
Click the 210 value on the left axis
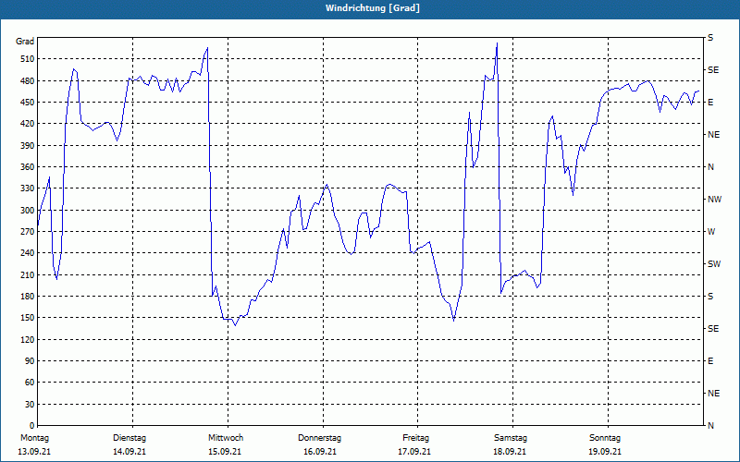(x=28, y=274)
